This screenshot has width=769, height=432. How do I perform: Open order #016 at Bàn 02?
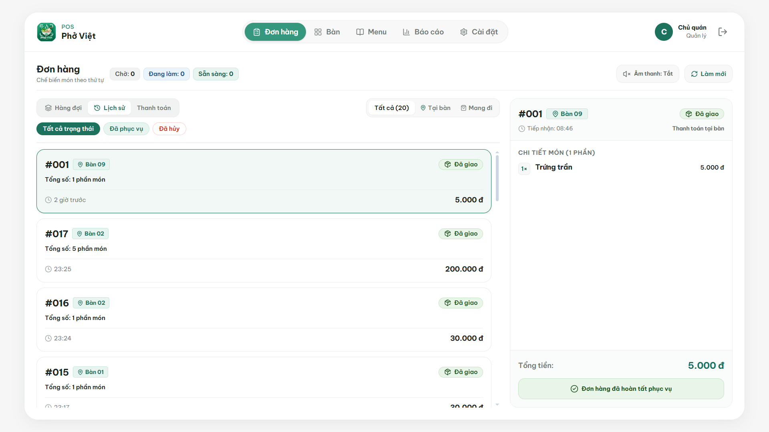pyautogui.click(x=264, y=320)
